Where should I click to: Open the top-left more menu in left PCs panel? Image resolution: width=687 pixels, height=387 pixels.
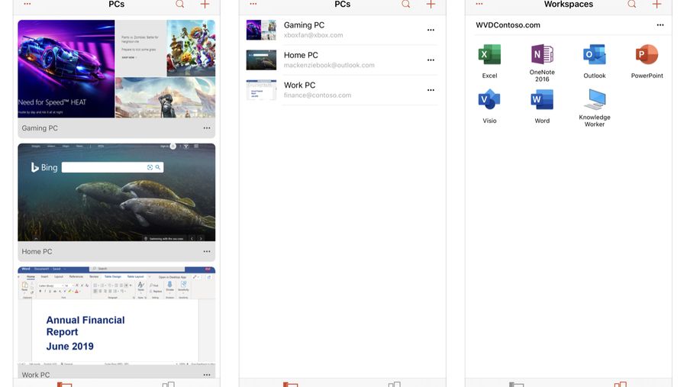27,4
